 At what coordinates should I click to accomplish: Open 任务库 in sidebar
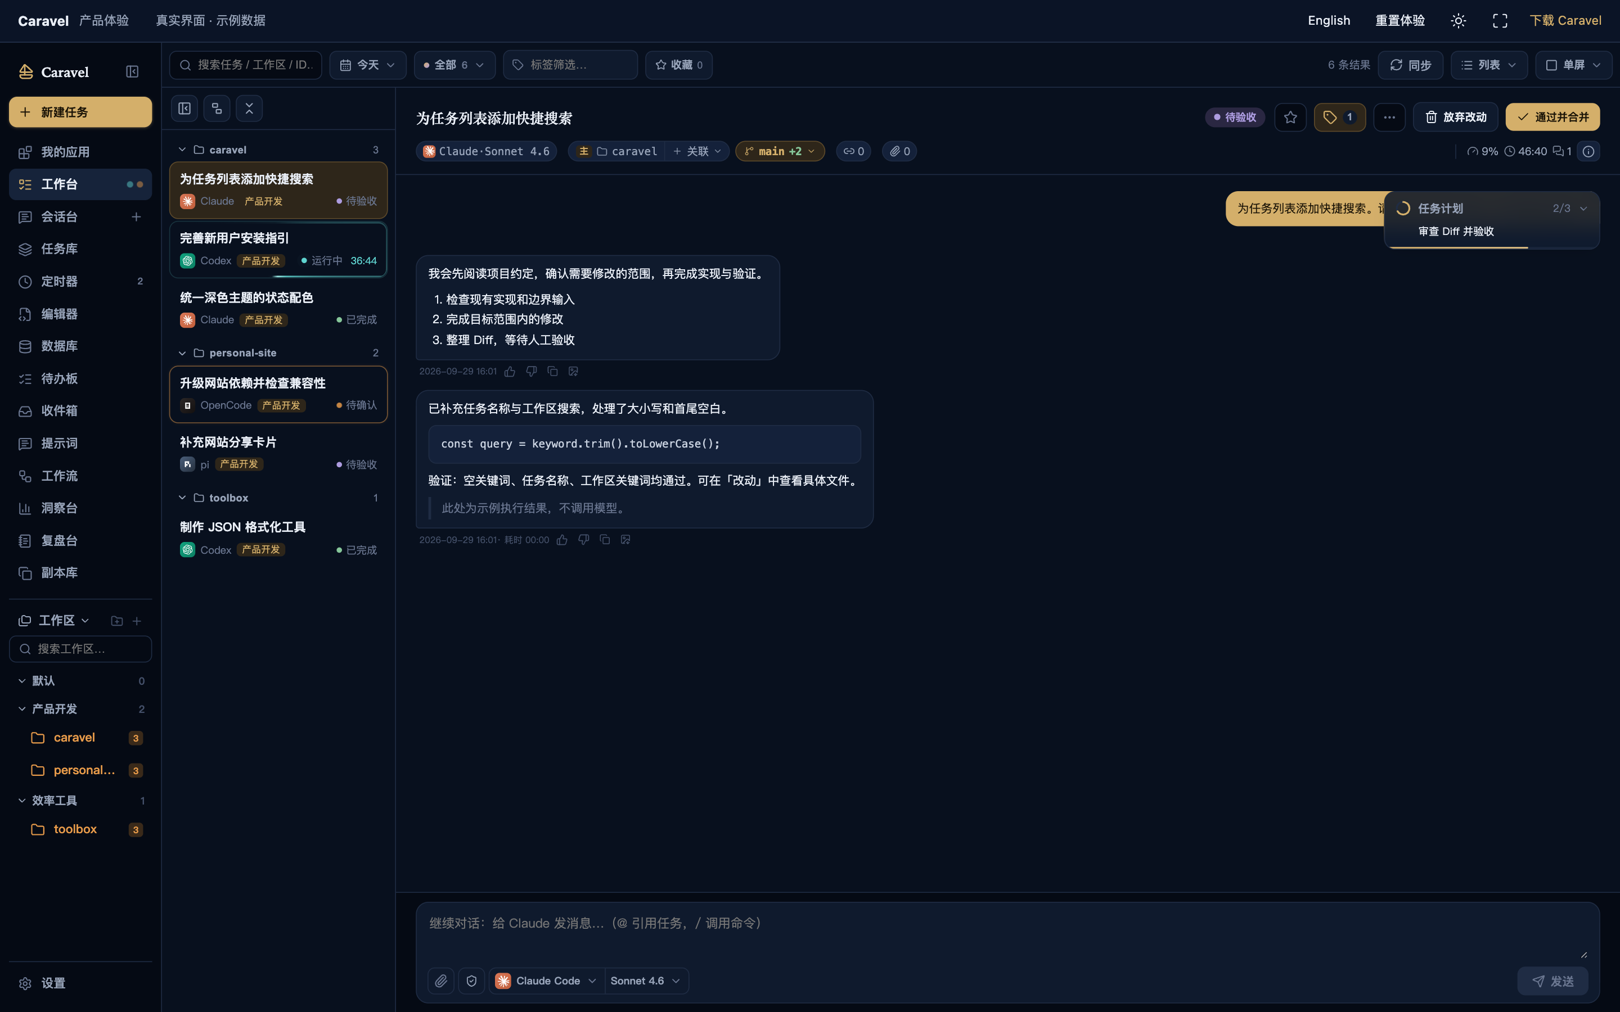coord(80,249)
